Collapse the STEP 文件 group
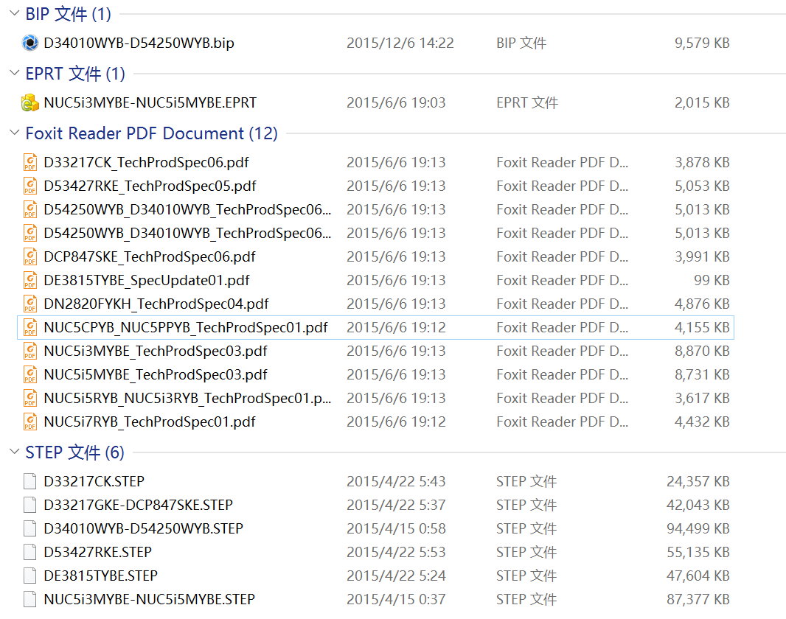786x619 pixels. (x=14, y=452)
